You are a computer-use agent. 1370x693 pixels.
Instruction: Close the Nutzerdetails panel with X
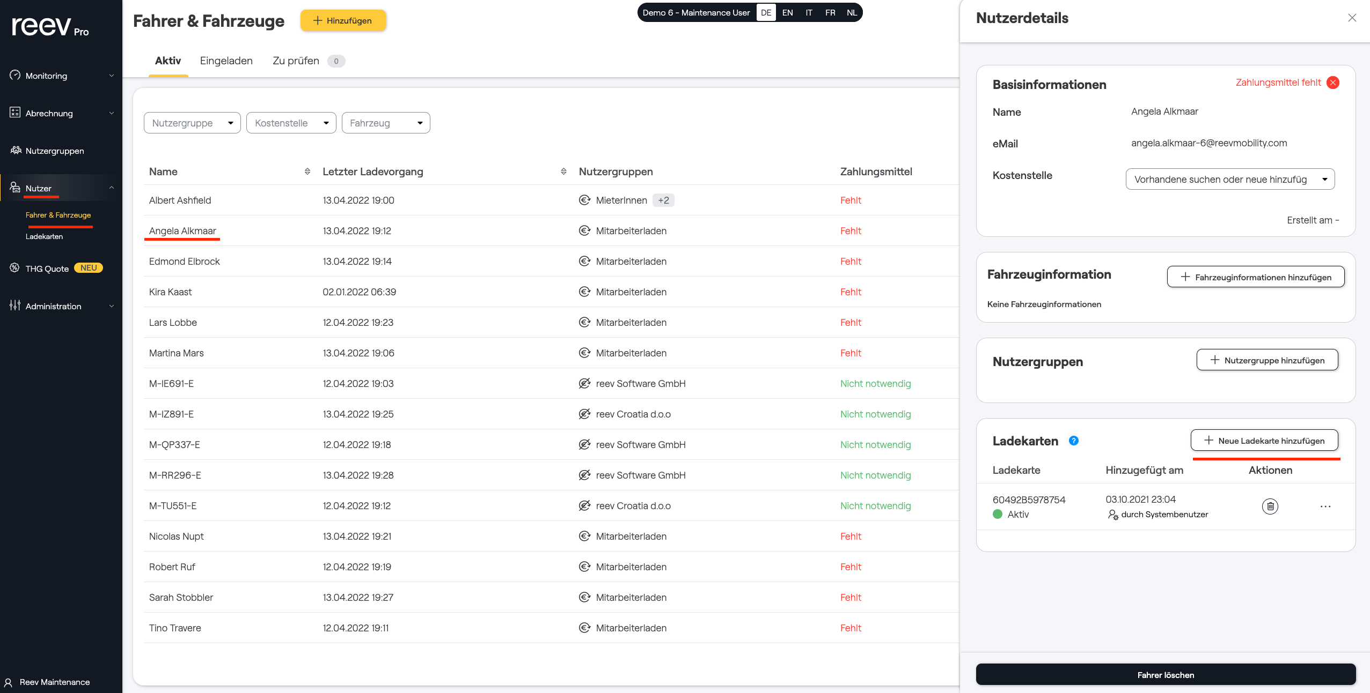coord(1352,18)
